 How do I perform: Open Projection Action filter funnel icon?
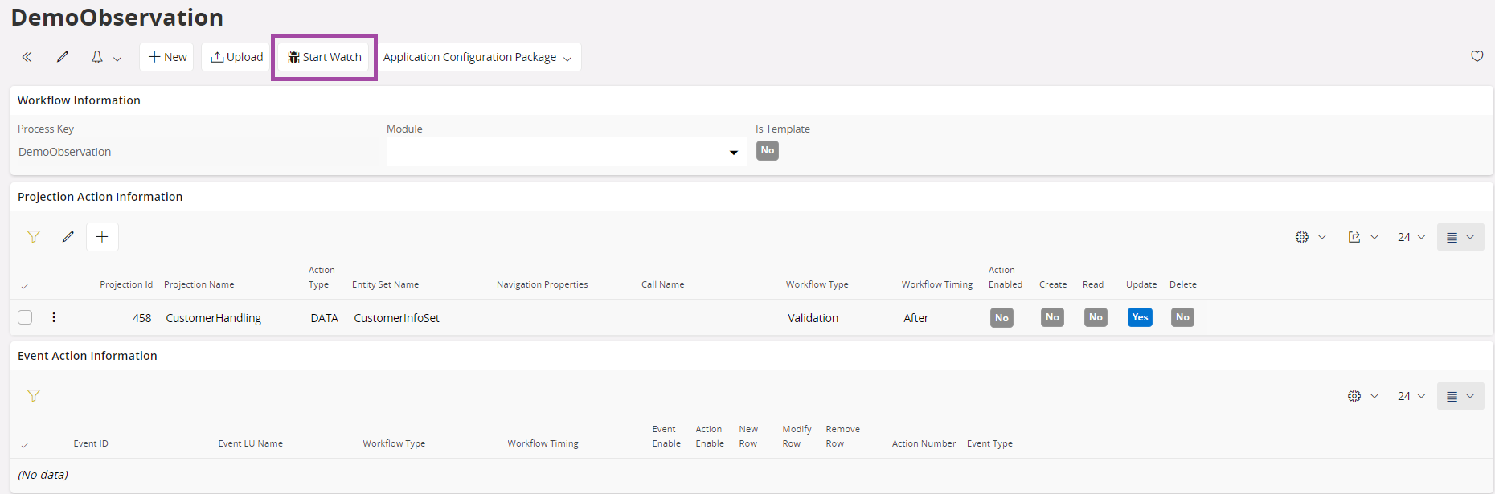34,237
